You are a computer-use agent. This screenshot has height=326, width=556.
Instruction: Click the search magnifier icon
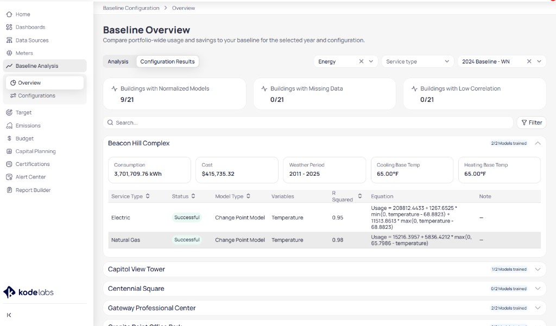click(x=110, y=123)
